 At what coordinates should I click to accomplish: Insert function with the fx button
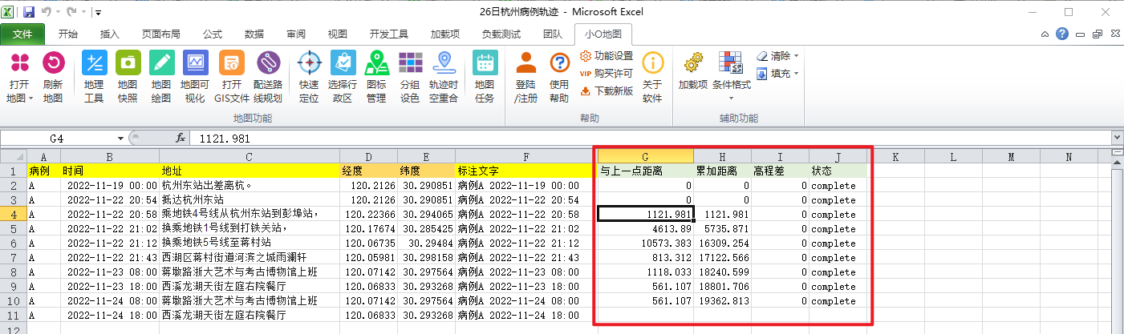[x=181, y=138]
